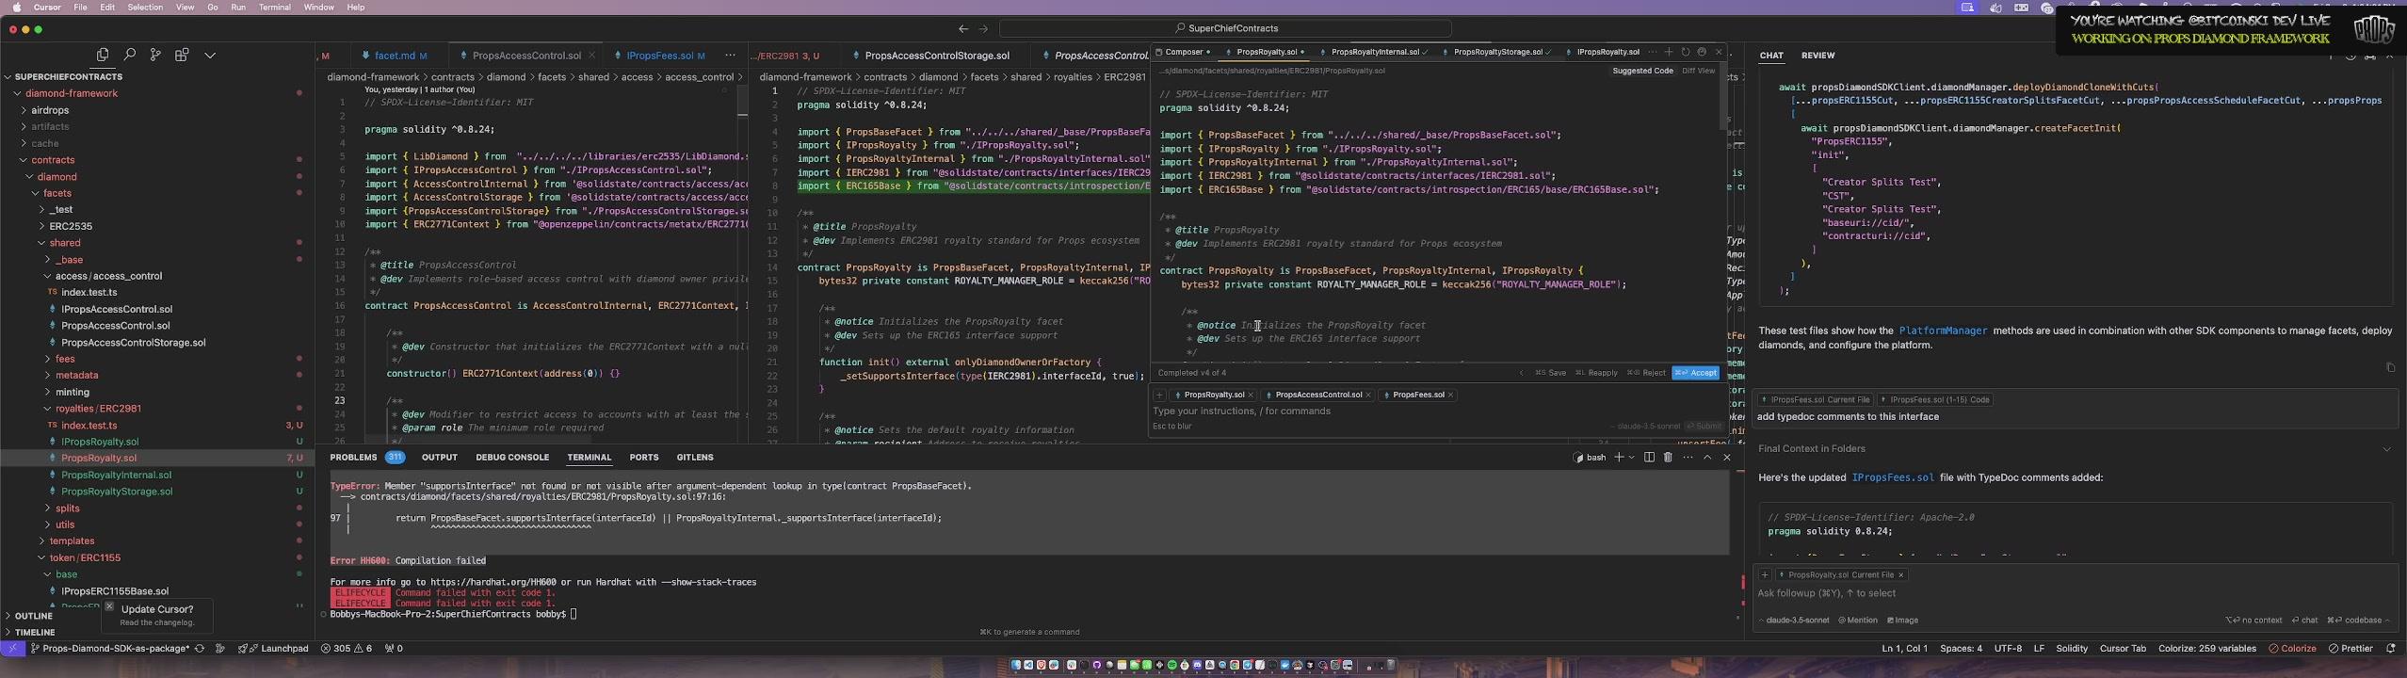Viewport: 2407px width, 678px height.
Task: Select codebase submit mode
Action: 2357,621
